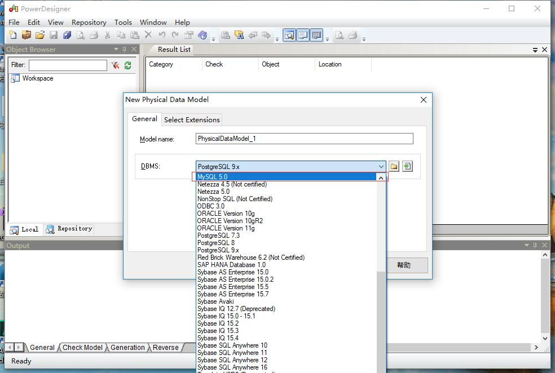This screenshot has height=373, width=555.
Task: Click the Print Preview icon at toolbar end
Action: (339, 35)
